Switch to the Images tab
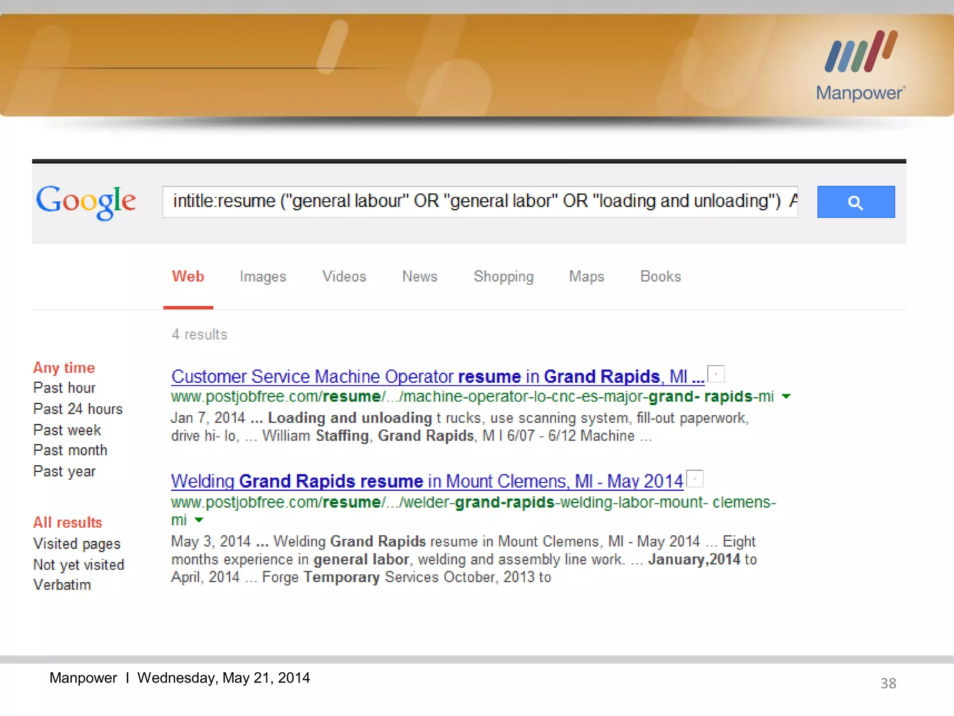The width and height of the screenshot is (954, 716). coord(263,276)
